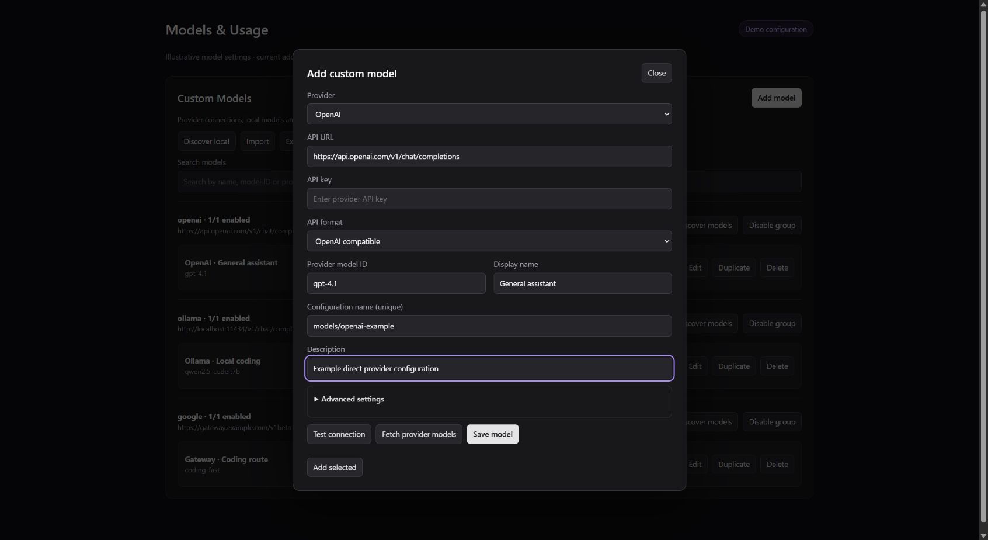Click 'google · 1/1 enabled' group label
The image size is (988, 540).
click(x=214, y=416)
